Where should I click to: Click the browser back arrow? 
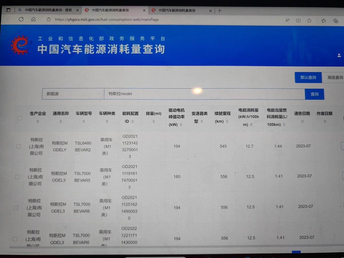[x=9, y=19]
